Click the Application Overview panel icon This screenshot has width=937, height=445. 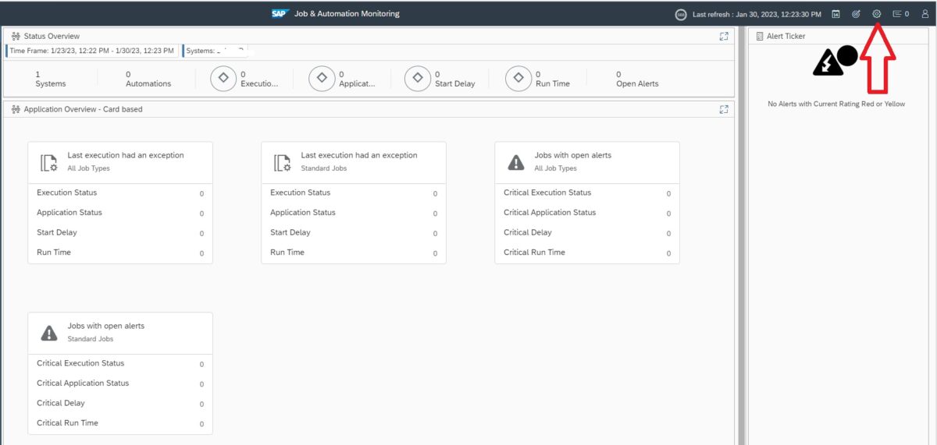click(x=16, y=109)
